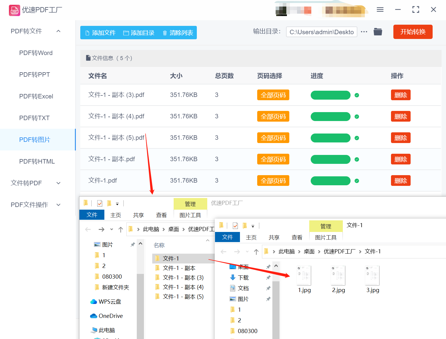Start conversion with 开始转换 button
The image size is (446, 339).
(413, 32)
